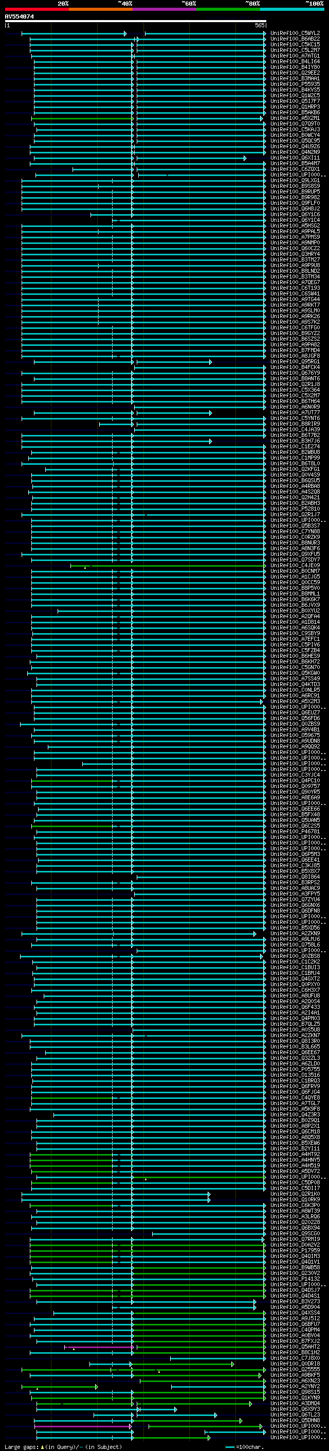Click hit label UniRef100_Q1KYN9
This screenshot has height=1451, width=329.
(x=295, y=1397)
